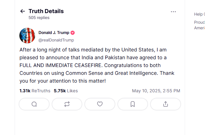Viewport: 205px width, 135px height.
Task: Click the post text about ceasefire
Action: 97,65
